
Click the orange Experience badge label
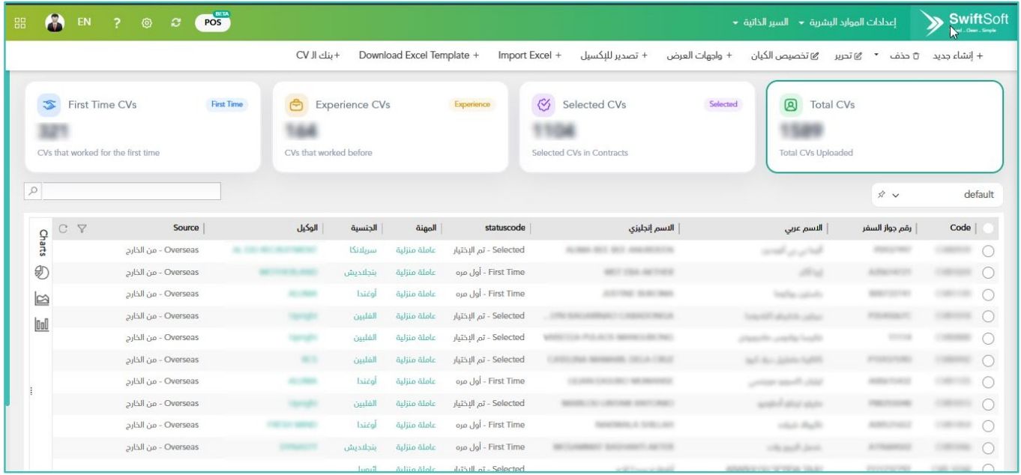472,104
